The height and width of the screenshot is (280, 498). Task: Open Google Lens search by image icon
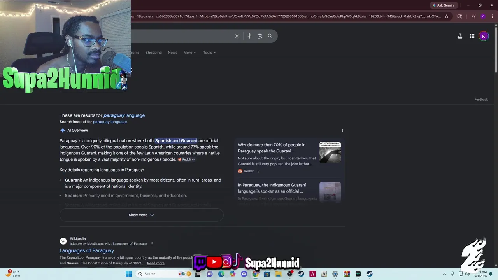pyautogui.click(x=260, y=36)
